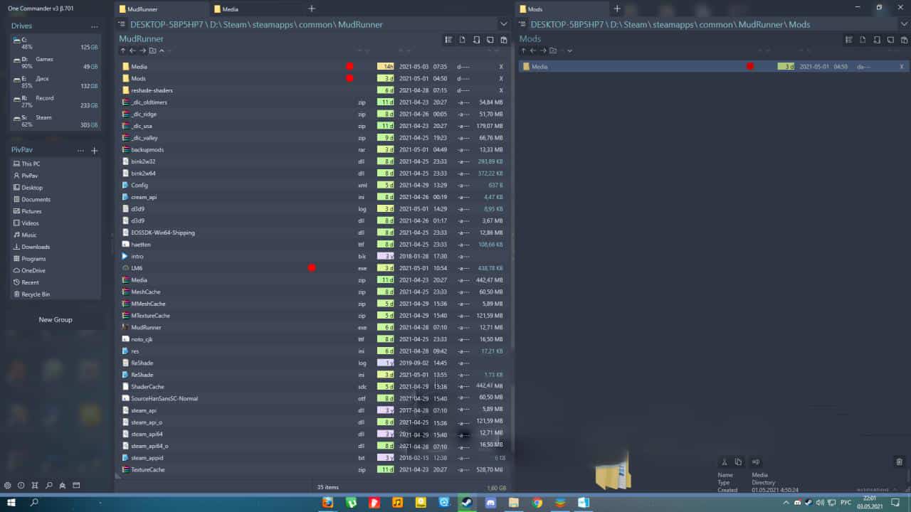The image size is (911, 512).
Task: Switch view layout in right Mods pane
Action: pos(848,40)
